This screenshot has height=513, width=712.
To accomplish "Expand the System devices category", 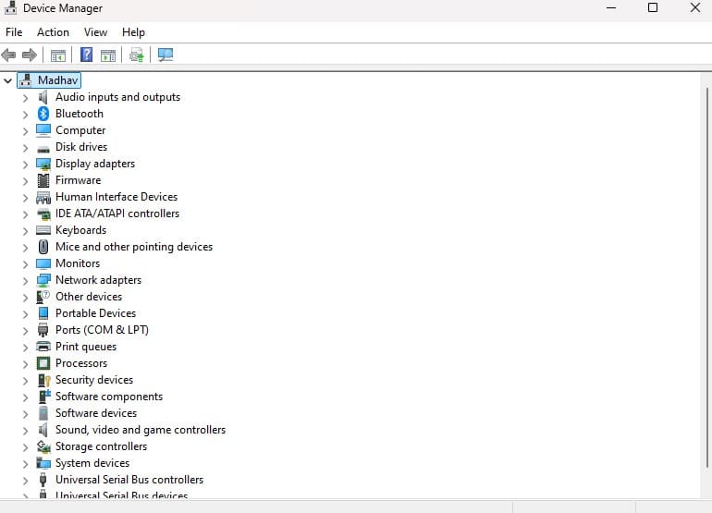I will point(26,463).
